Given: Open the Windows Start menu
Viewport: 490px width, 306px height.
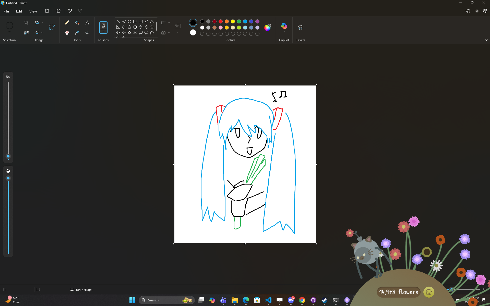Looking at the screenshot, I should click(x=132, y=300).
